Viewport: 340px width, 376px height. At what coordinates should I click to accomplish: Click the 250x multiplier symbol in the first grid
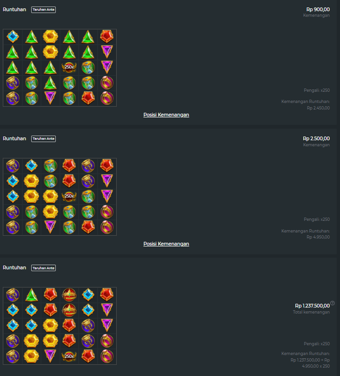coord(69,67)
